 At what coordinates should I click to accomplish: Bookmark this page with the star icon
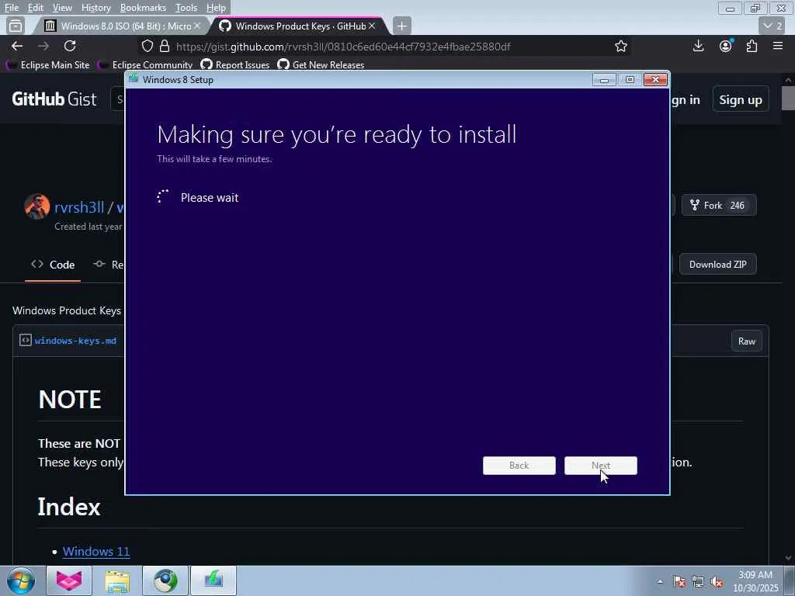click(620, 46)
